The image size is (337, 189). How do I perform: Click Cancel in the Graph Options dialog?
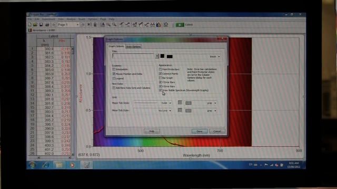[217, 131]
